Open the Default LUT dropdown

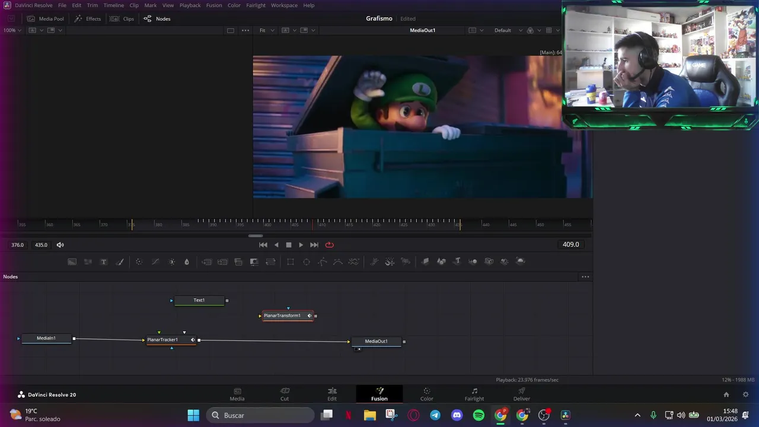coord(509,30)
